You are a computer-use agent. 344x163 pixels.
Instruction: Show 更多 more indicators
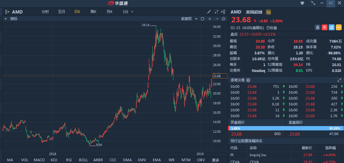(215, 160)
